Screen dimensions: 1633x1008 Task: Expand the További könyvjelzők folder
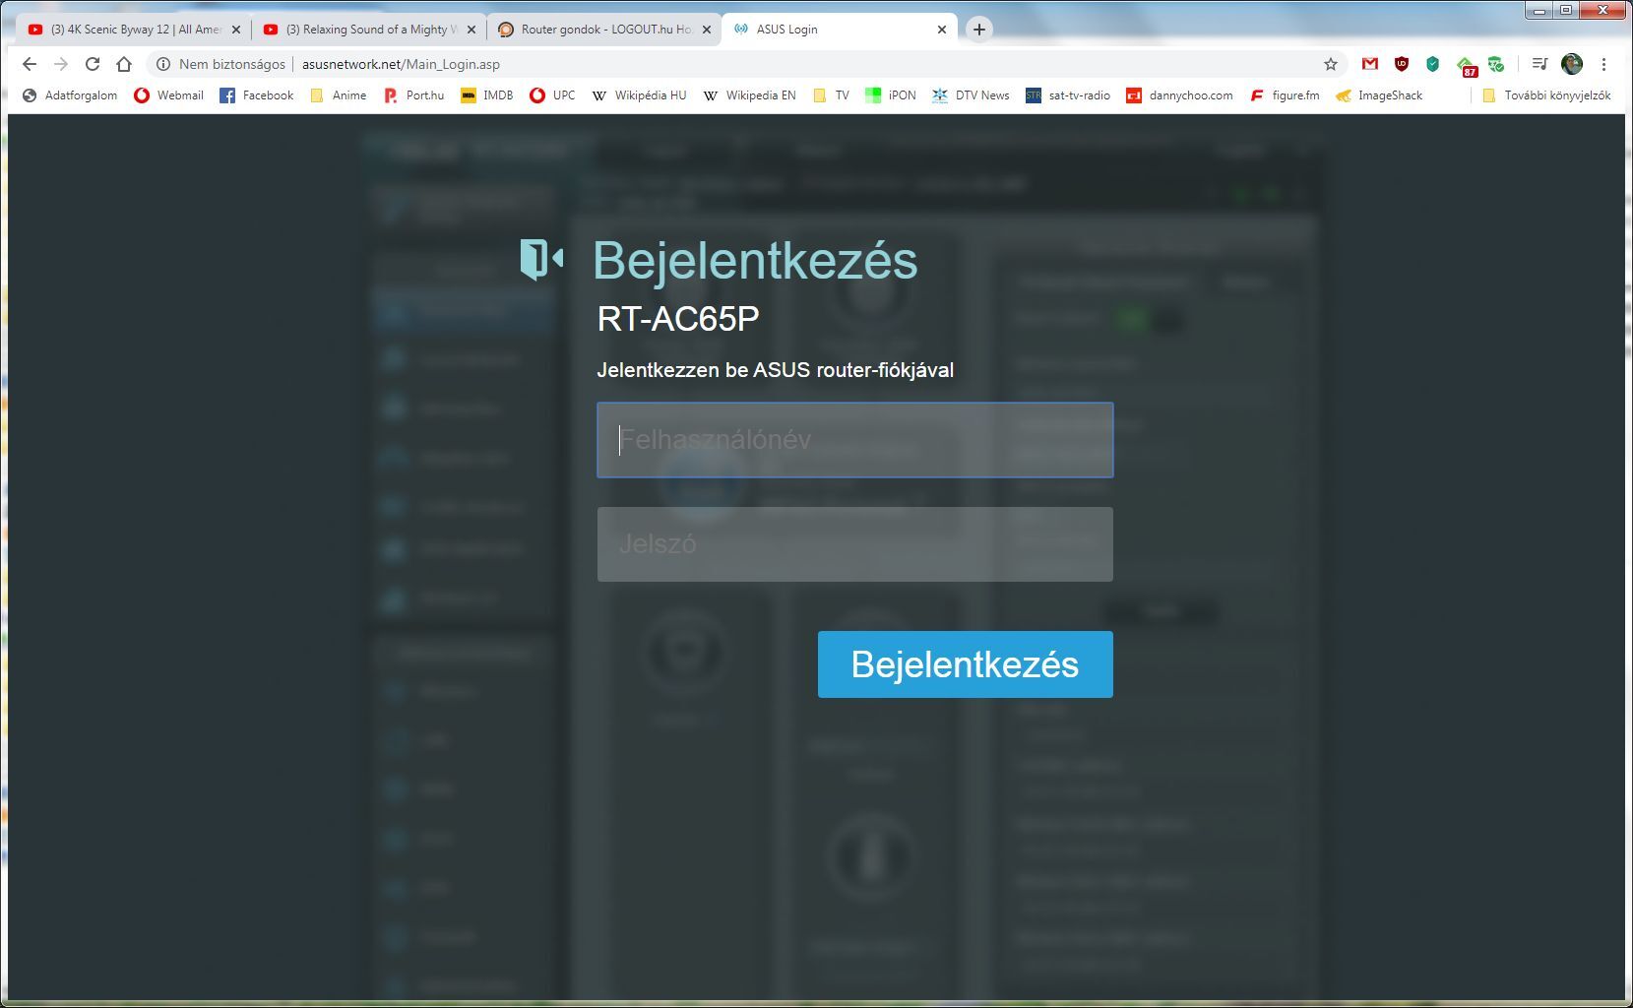pos(1545,95)
